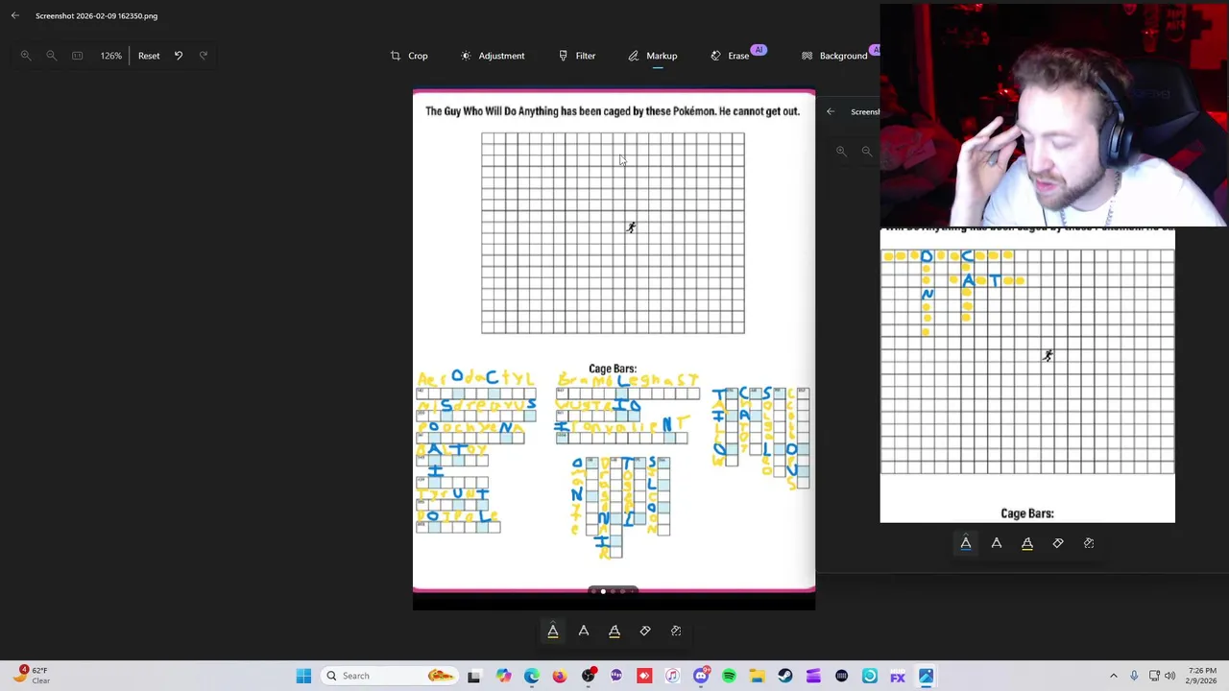Viewport: 1229px width, 691px height.
Task: Click the volume speaker icon in system tray
Action: pos(1170,676)
